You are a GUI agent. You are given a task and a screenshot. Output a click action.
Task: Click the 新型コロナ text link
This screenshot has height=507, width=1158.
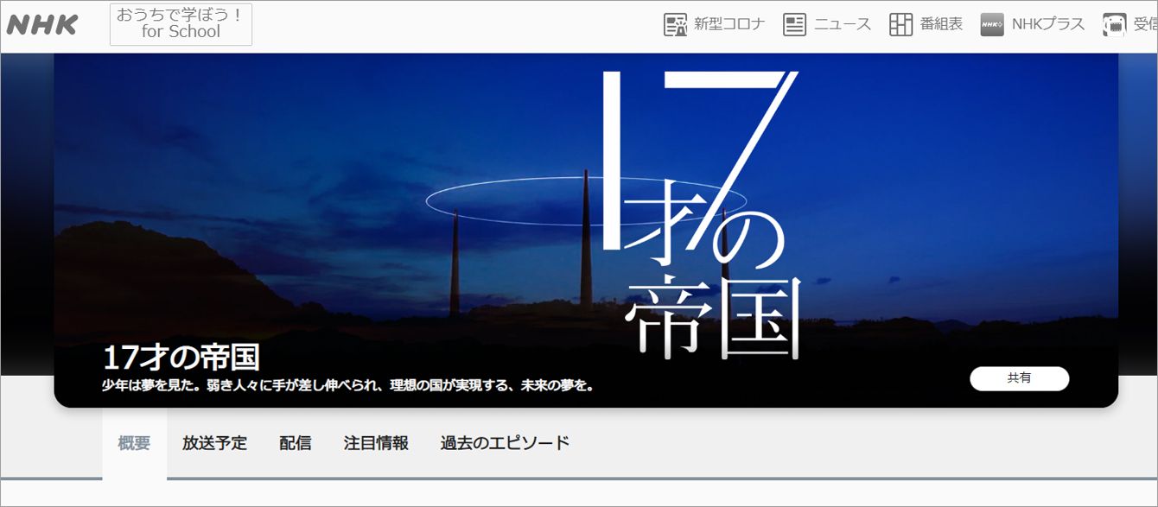click(x=729, y=25)
